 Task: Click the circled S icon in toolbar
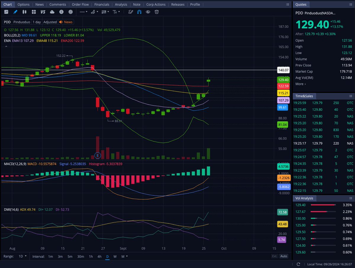pos(61,12)
